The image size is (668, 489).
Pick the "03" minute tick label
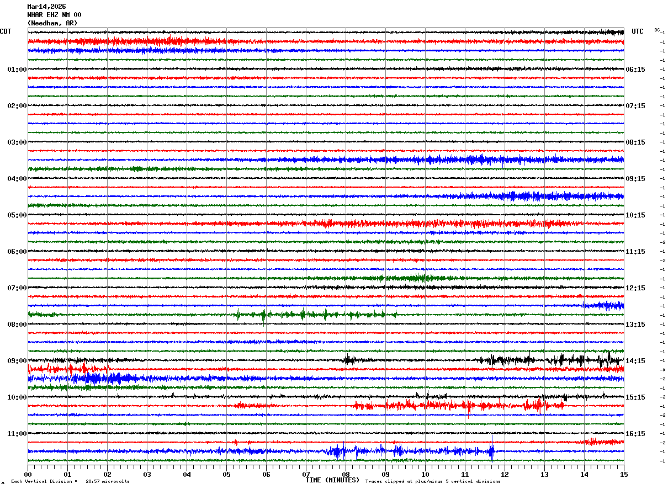tap(147, 475)
